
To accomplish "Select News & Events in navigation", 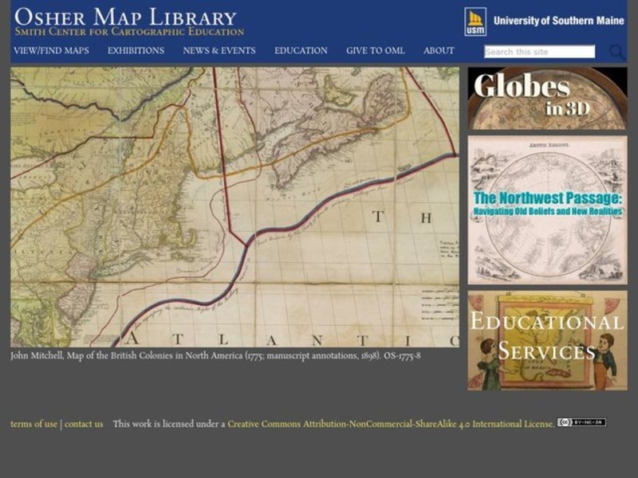I will click(219, 51).
